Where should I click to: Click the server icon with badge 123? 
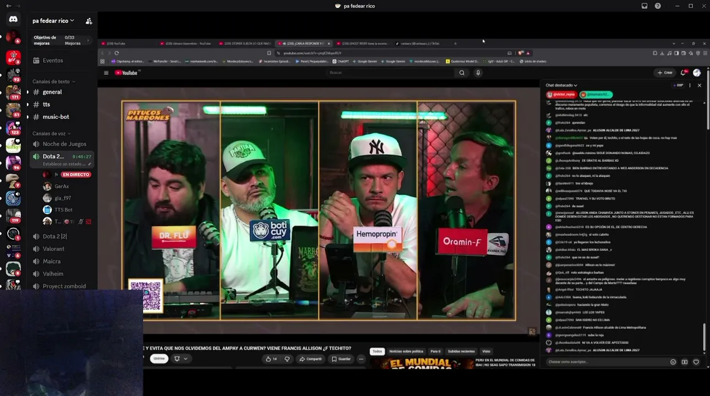(x=13, y=128)
